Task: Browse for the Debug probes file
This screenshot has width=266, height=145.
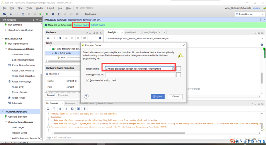Action: 178,75
